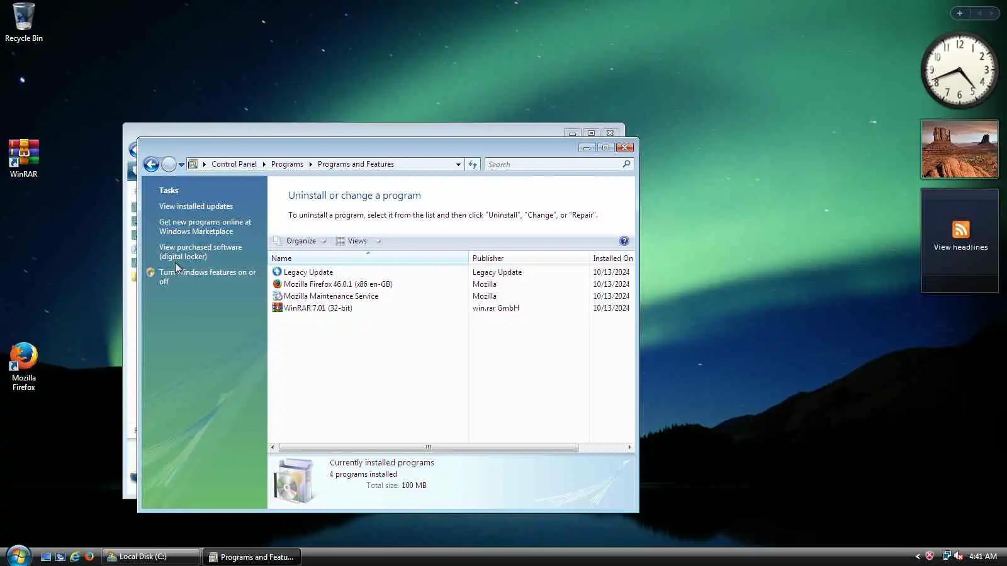Click the scroll left arrow of list

click(x=273, y=448)
